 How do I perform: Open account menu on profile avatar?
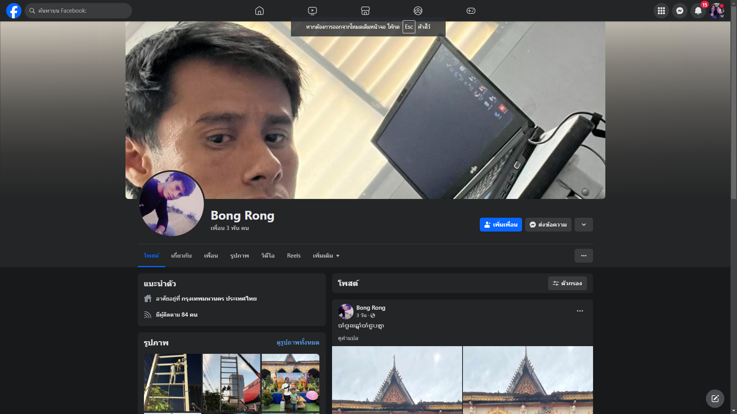click(716, 11)
